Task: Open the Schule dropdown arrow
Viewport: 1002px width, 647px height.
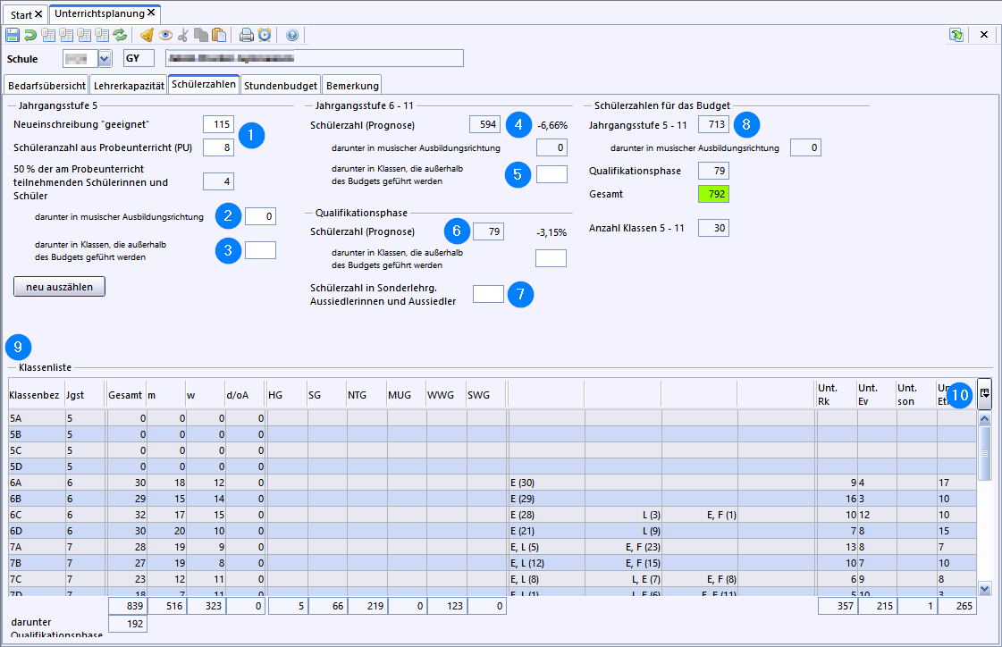Action: [x=105, y=59]
